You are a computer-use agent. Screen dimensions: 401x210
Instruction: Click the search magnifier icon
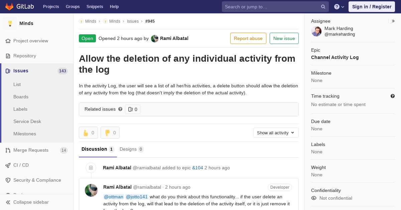[x=323, y=7]
